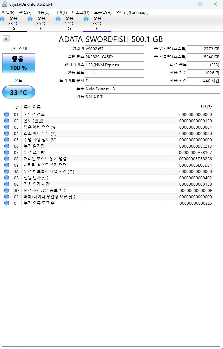
Task: Open the 파일(F) menu
Action: tap(8, 12)
